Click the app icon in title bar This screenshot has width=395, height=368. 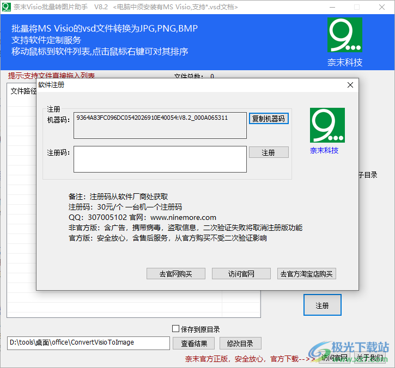[7, 7]
